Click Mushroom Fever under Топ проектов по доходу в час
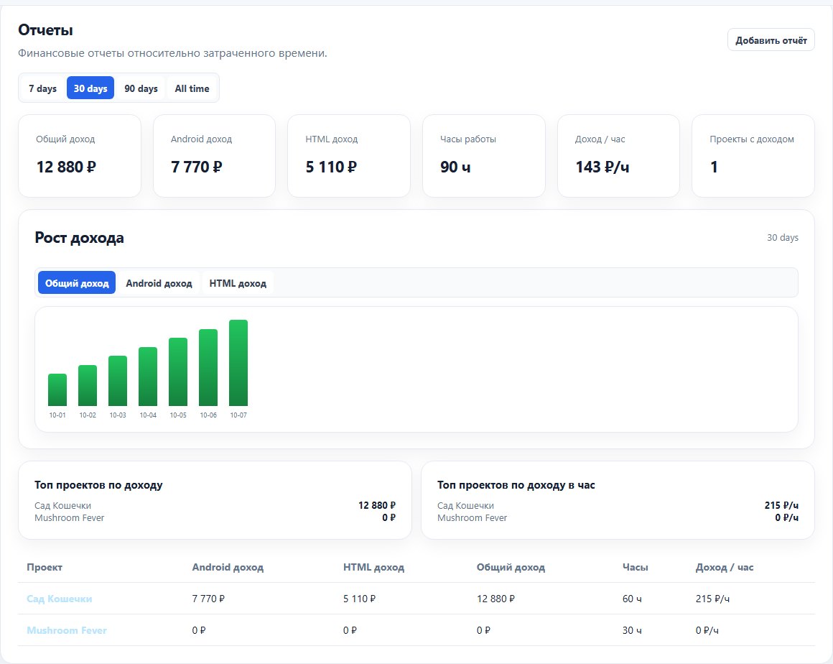The image size is (833, 664). click(473, 518)
